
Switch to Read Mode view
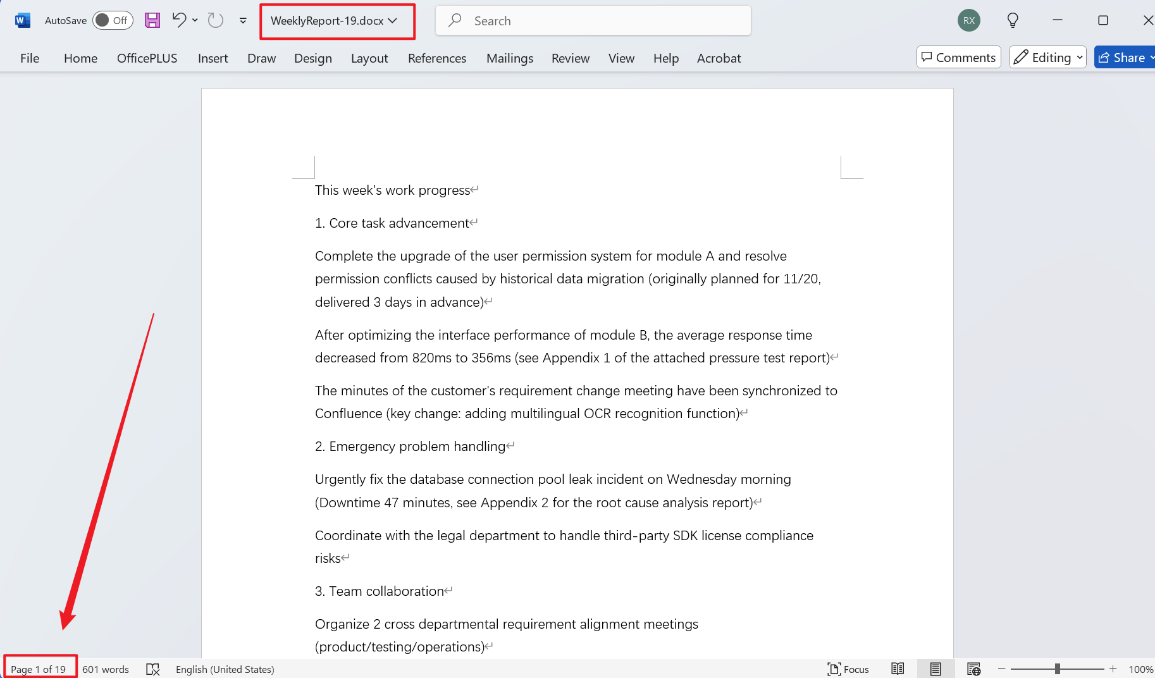tap(898, 669)
